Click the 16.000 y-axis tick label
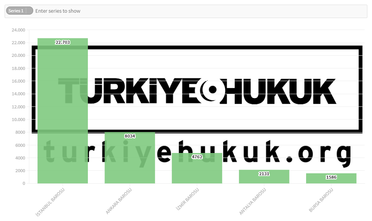 [18, 81]
